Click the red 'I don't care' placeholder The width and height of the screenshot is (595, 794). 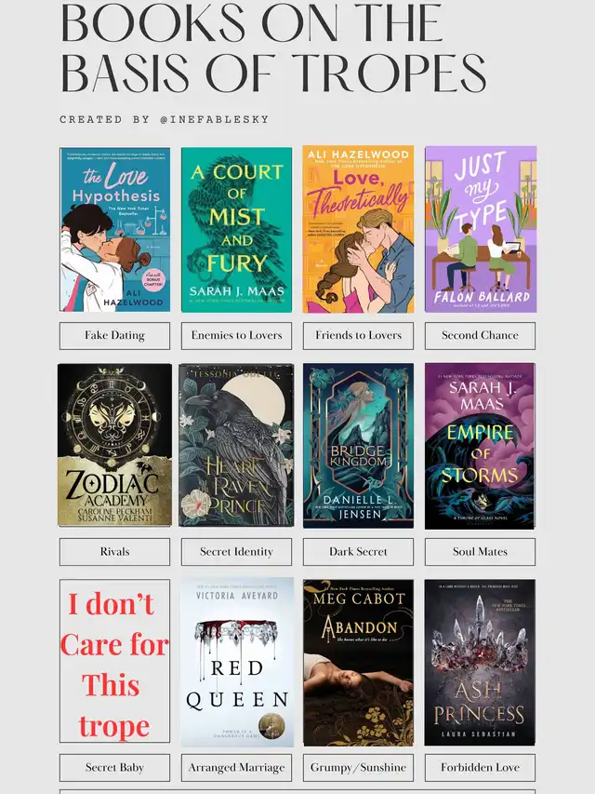(x=115, y=661)
